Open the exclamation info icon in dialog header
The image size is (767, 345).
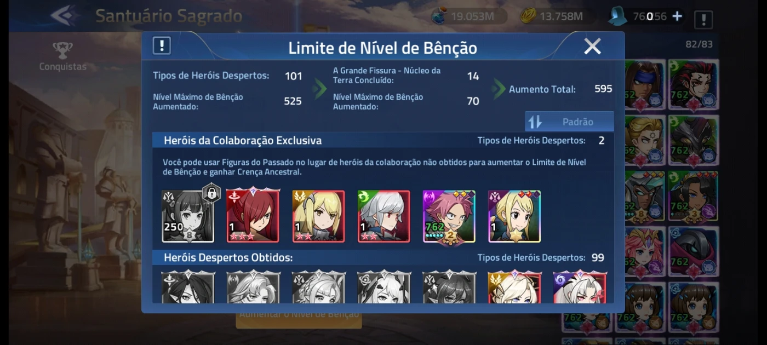click(x=162, y=46)
